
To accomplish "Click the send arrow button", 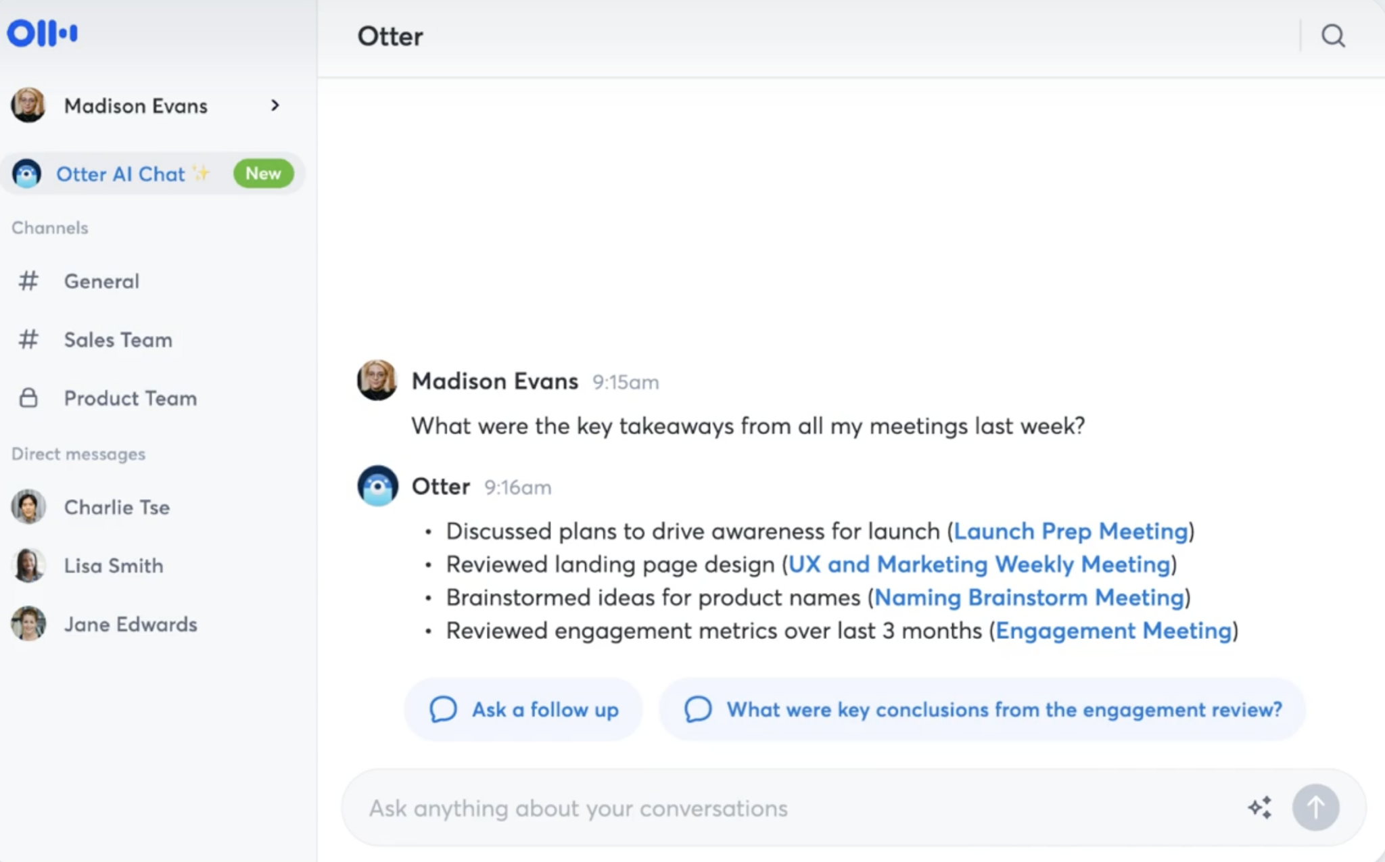I will (1315, 807).
